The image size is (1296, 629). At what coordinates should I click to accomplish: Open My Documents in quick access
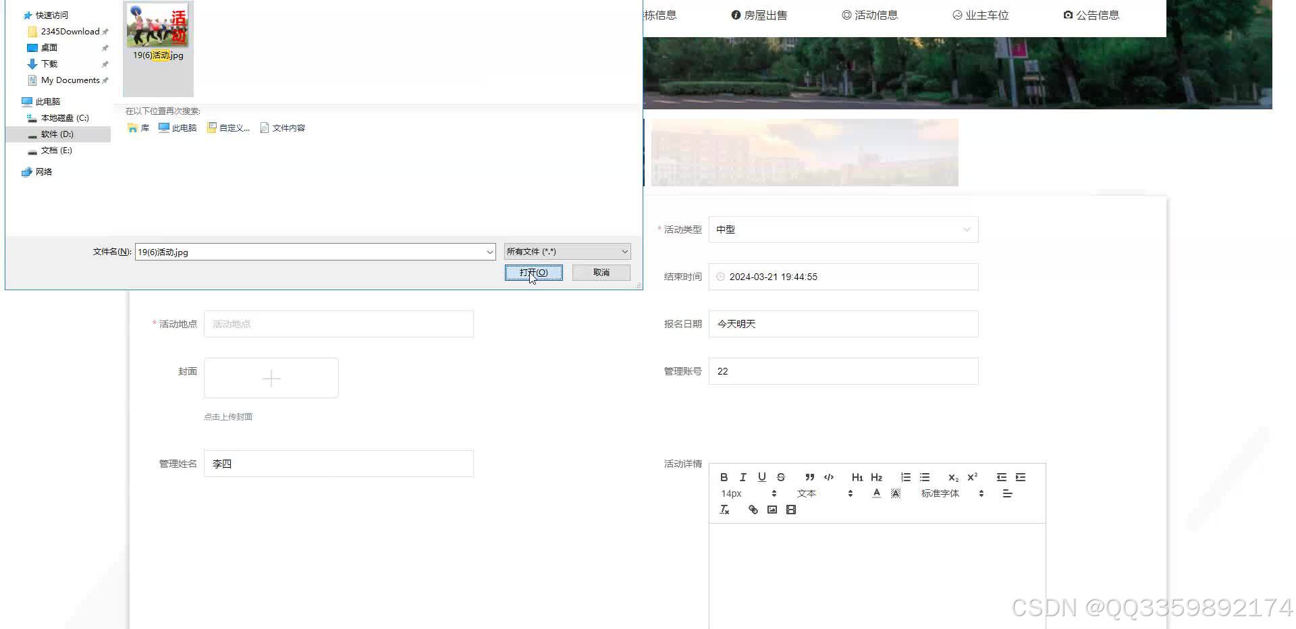tap(70, 80)
